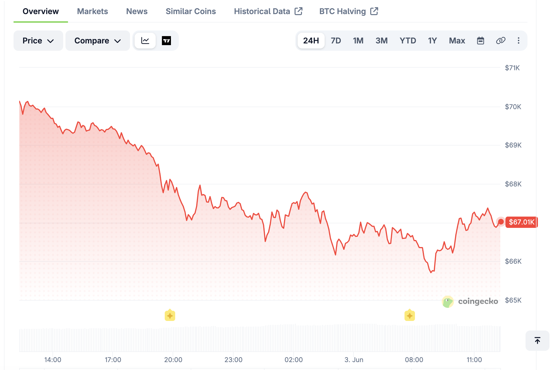Open the News tab
554x370 pixels.
(137, 11)
